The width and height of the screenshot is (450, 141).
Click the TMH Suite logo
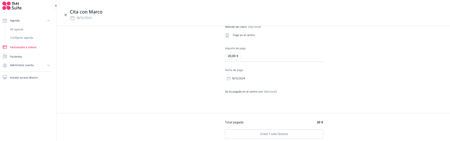click(x=12, y=6)
